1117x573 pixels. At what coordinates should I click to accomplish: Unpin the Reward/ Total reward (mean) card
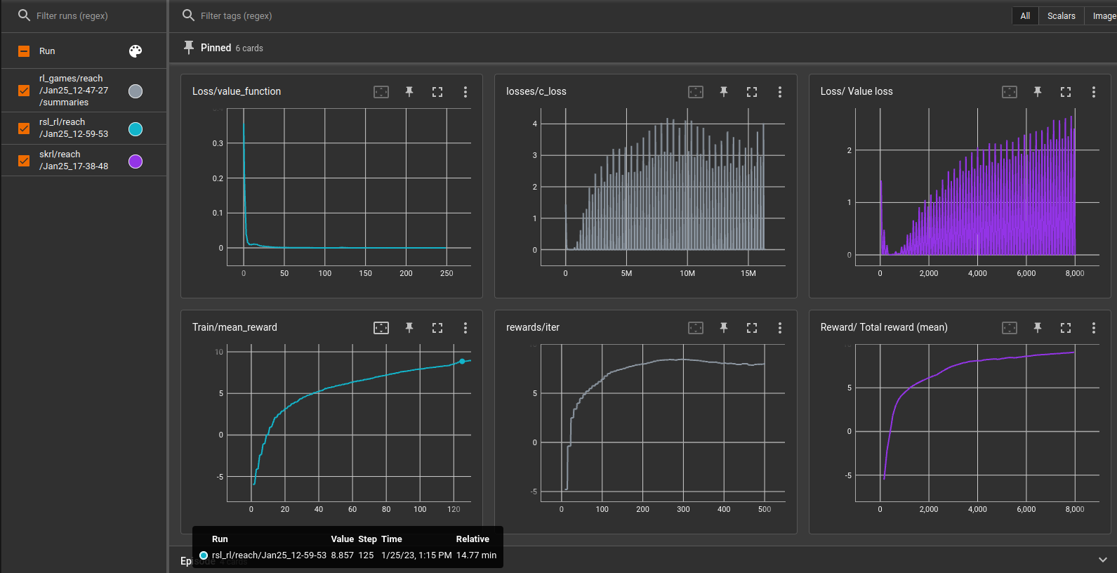click(x=1038, y=328)
